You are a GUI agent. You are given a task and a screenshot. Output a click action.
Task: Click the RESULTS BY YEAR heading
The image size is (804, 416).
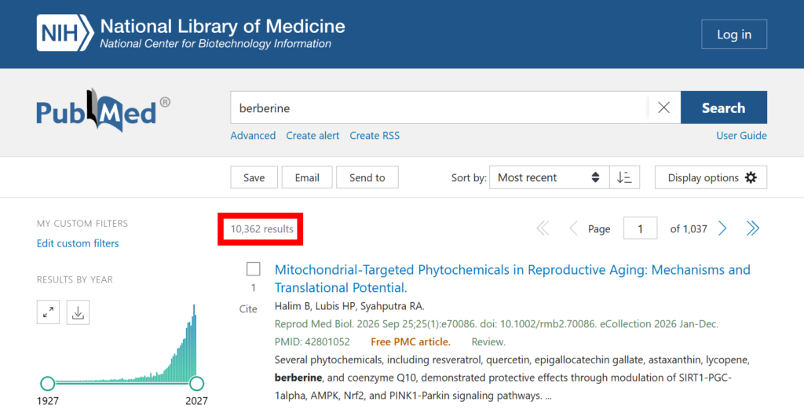(75, 279)
